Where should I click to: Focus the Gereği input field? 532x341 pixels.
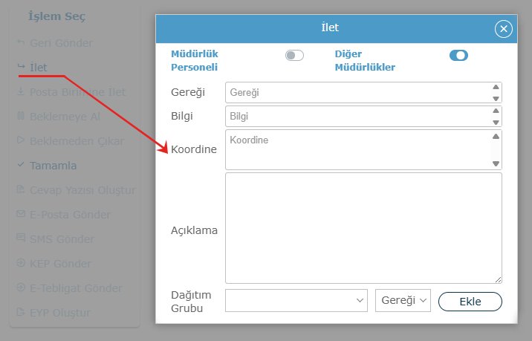pos(357,92)
